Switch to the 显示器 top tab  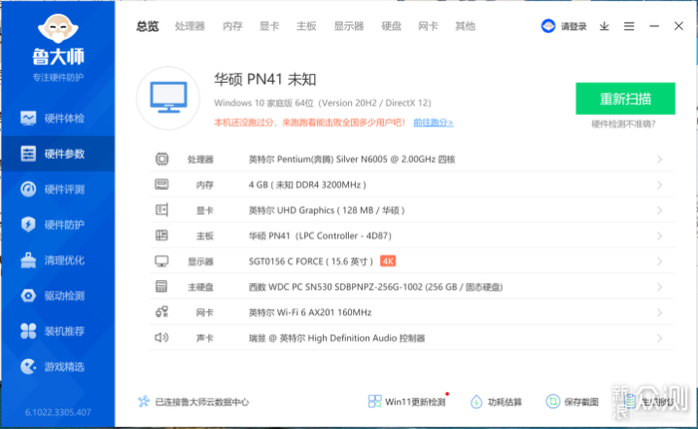pyautogui.click(x=349, y=26)
